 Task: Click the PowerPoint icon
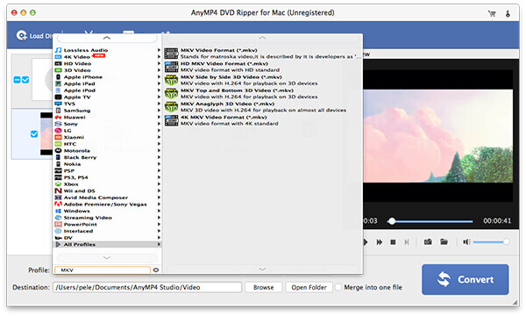click(x=58, y=225)
